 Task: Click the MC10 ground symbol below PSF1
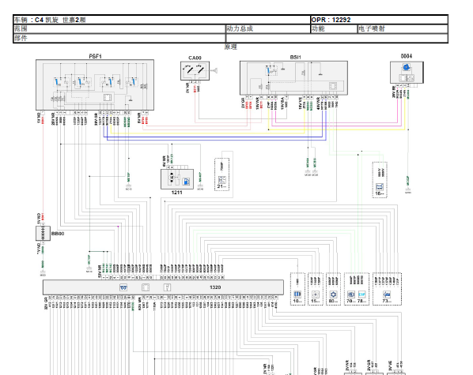tap(129, 186)
